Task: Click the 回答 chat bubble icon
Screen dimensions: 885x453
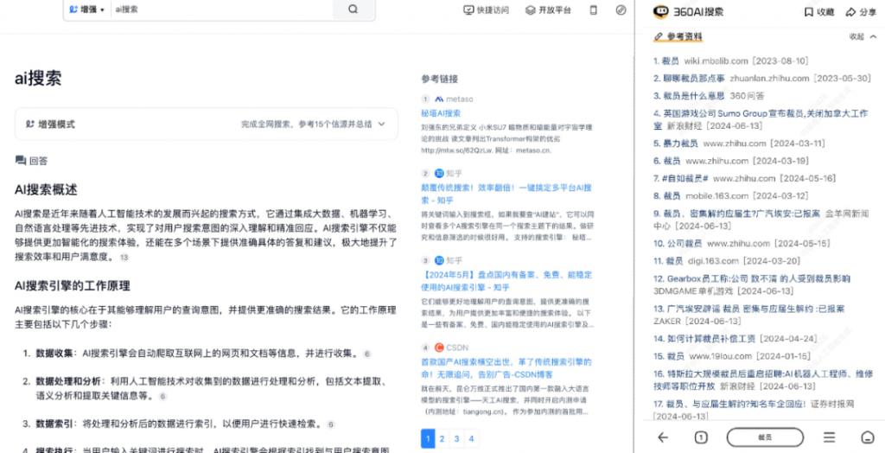Action: [21, 161]
